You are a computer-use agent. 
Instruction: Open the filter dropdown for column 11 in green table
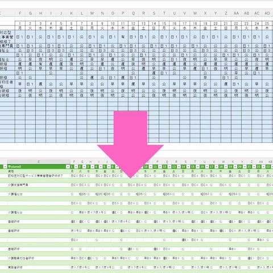(160, 167)
